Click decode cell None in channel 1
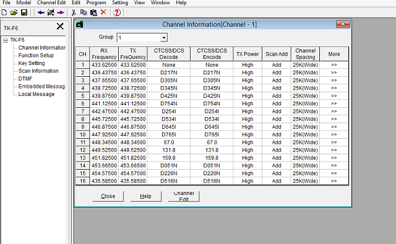The width and height of the screenshot is (396, 244). coord(169,65)
